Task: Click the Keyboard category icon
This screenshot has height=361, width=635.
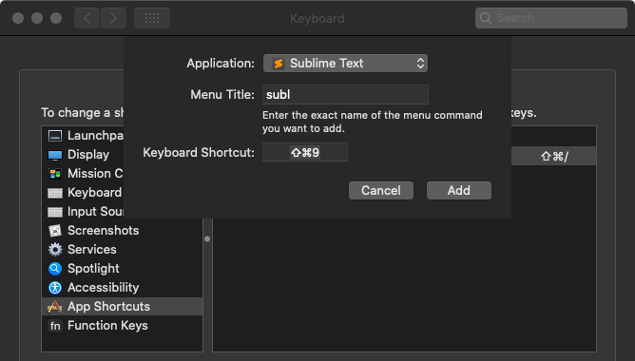Action: point(55,193)
